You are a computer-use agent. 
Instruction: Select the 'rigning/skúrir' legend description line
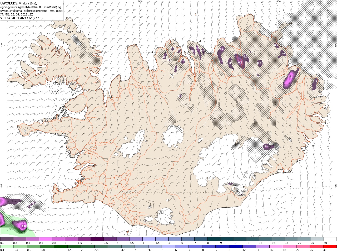click(31, 7)
